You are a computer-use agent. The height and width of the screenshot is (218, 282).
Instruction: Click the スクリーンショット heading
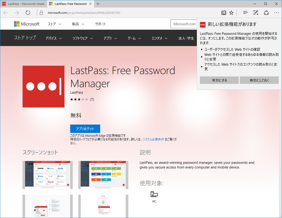pos(40,152)
